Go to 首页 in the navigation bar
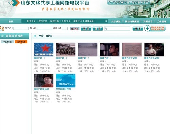 [x=11, y=21]
